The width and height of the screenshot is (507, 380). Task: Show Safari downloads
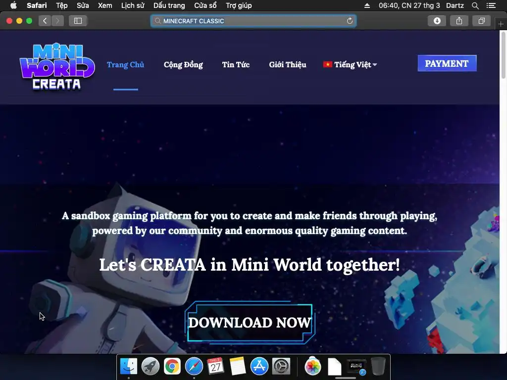[x=437, y=21]
